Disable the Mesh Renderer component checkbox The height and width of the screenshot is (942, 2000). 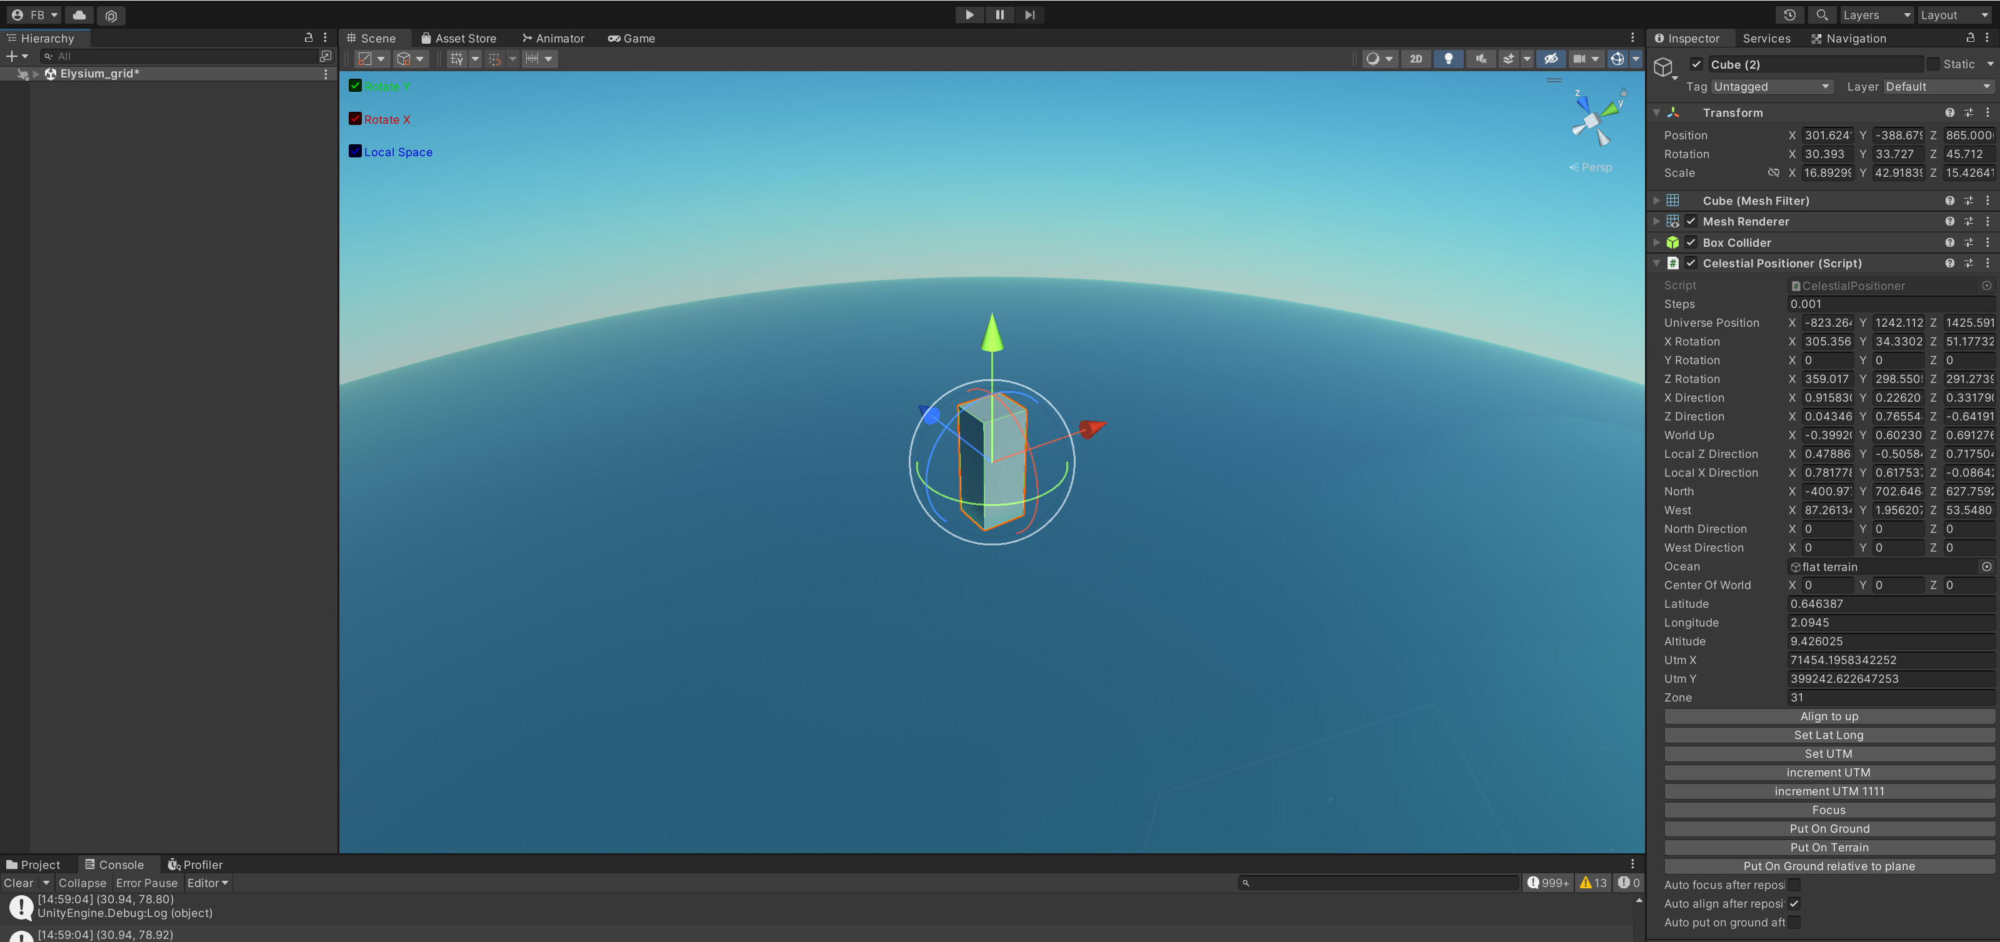click(1691, 221)
